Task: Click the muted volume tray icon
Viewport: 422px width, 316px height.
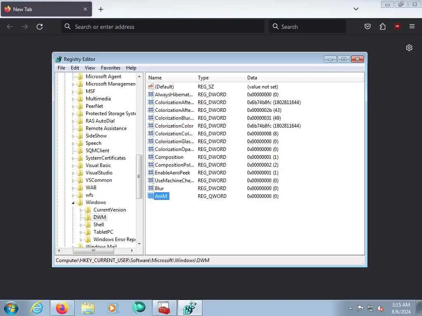Action: [x=380, y=308]
